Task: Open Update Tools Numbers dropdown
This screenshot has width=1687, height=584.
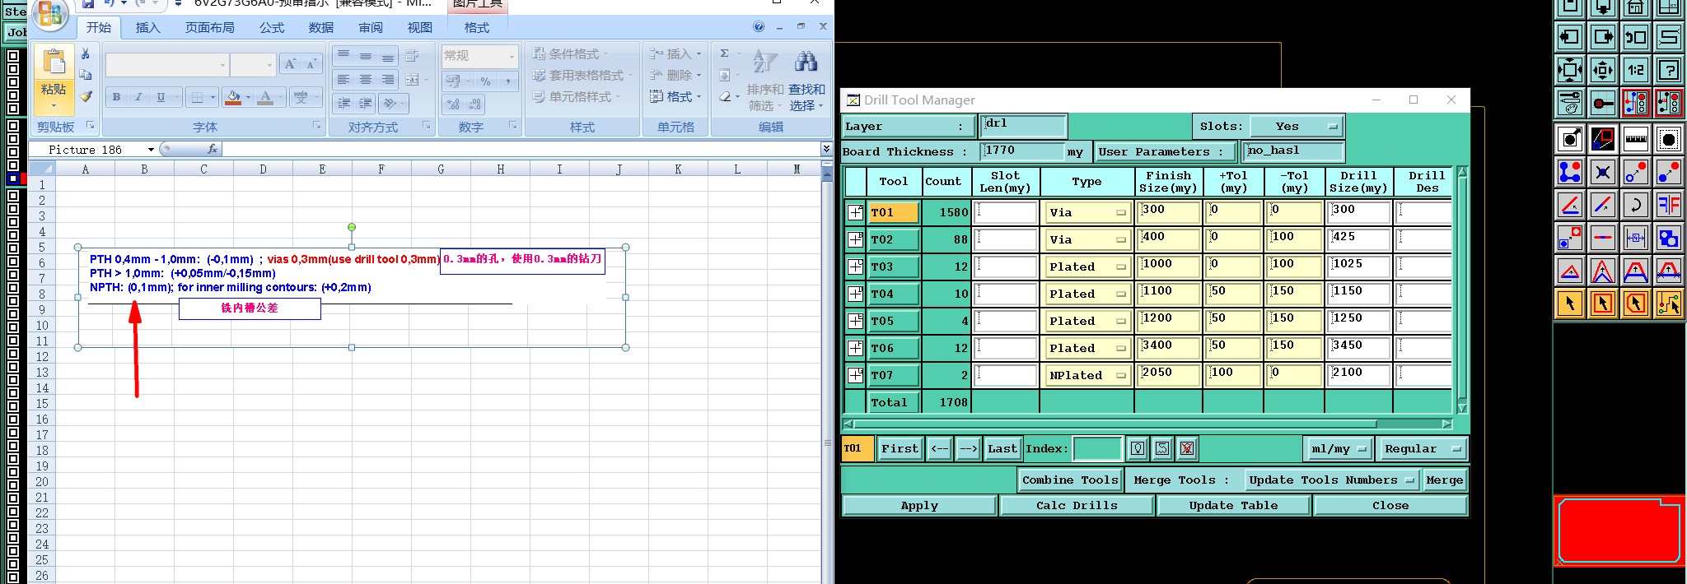Action: [x=1330, y=480]
